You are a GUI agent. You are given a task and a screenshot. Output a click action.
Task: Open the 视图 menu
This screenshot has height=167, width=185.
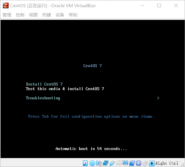(33, 15)
